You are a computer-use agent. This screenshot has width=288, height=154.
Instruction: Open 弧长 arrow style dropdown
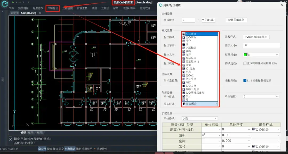coord(278,147)
